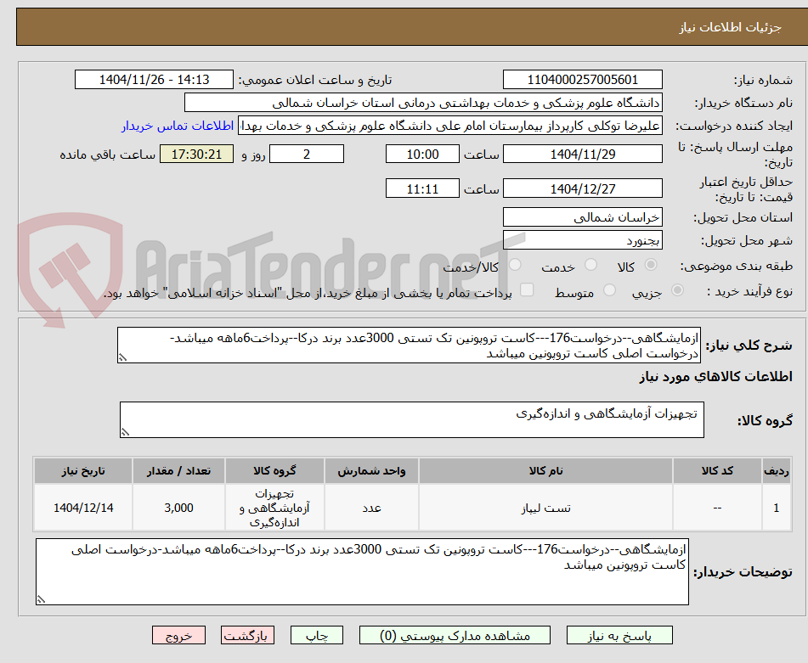Click the تاریخ نیاز column header
Viewport: 808px width, 663px height.
click(x=83, y=471)
